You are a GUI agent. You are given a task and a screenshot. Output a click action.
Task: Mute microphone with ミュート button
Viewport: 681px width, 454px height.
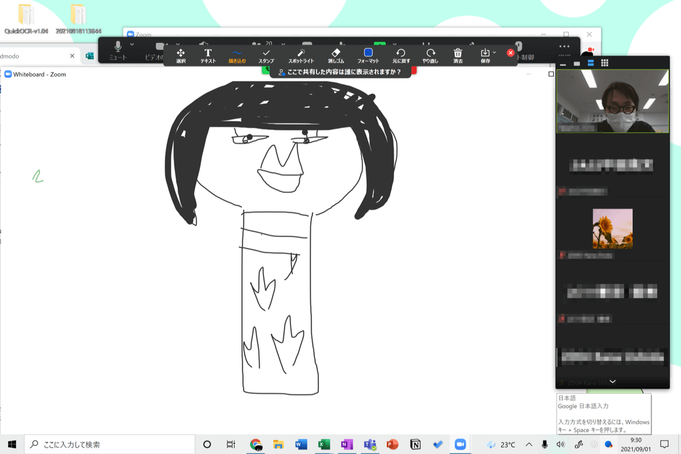pos(117,50)
